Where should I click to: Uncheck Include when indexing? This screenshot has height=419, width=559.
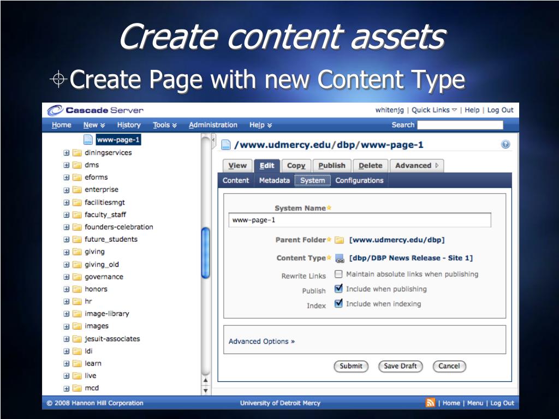tap(338, 303)
